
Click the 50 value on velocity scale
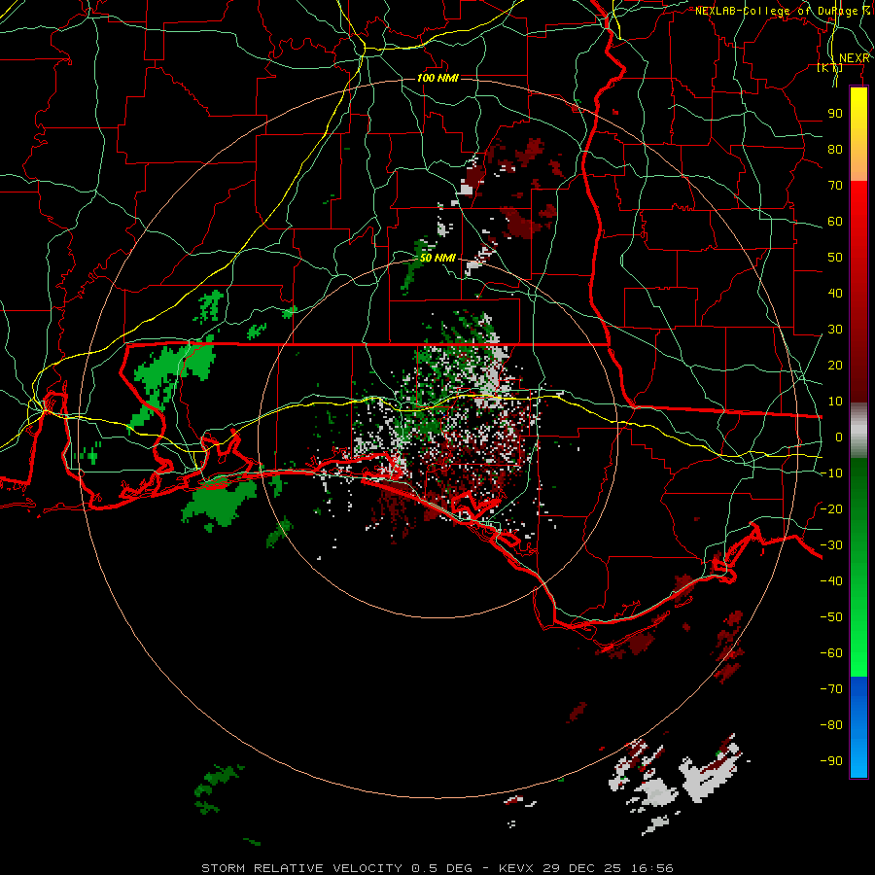coord(835,258)
